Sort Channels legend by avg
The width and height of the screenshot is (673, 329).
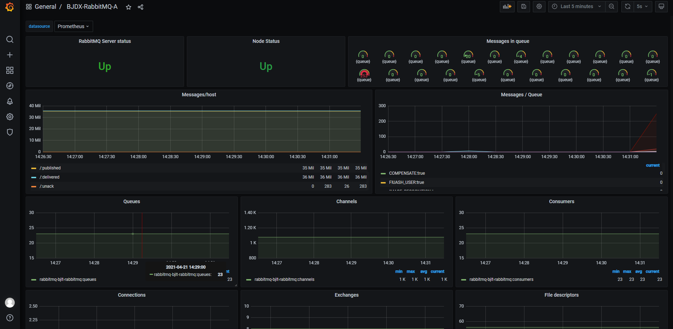tap(424, 271)
